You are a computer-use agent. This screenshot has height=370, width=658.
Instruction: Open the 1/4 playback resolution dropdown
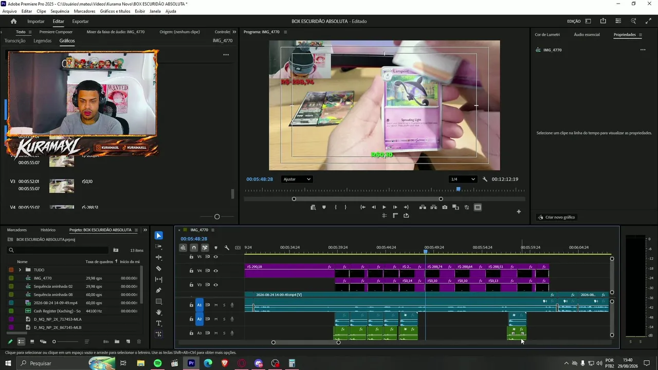point(463,179)
